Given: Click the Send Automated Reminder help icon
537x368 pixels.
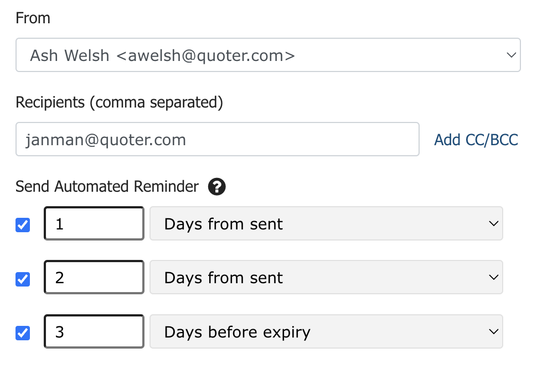Looking at the screenshot, I should [x=217, y=187].
